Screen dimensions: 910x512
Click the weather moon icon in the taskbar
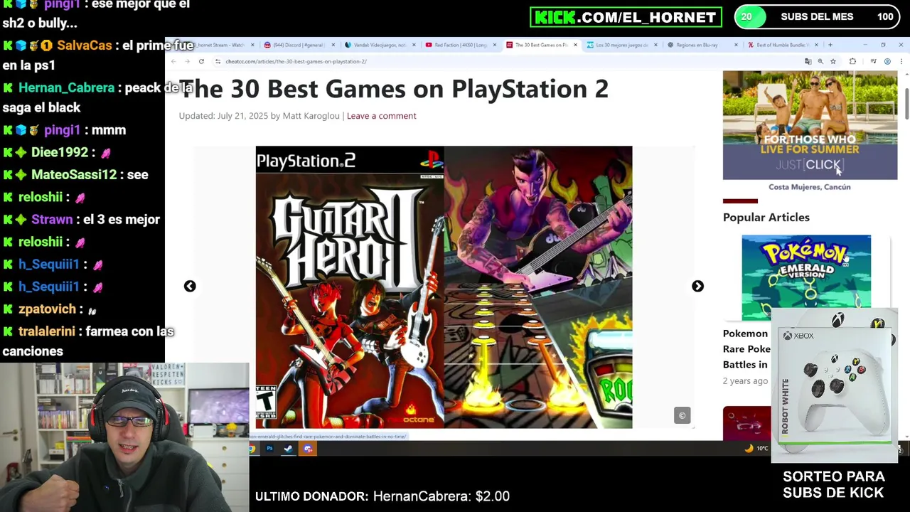coord(749,448)
